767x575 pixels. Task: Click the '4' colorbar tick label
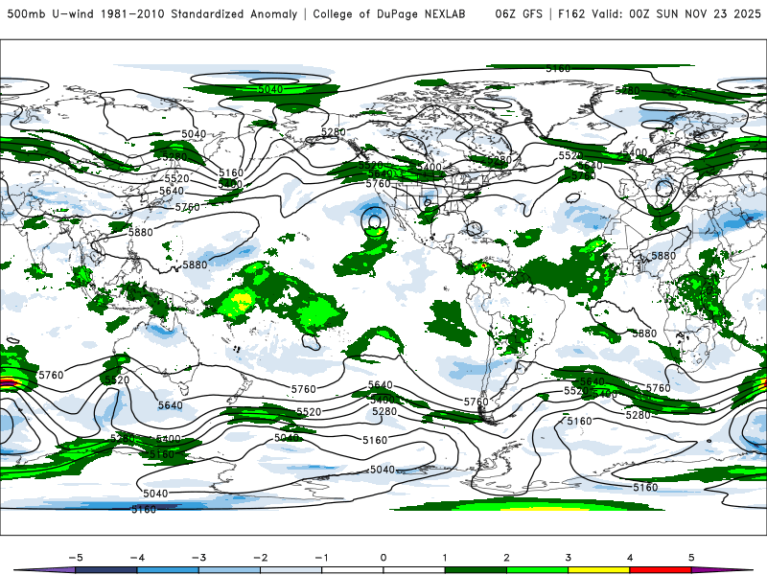point(630,558)
